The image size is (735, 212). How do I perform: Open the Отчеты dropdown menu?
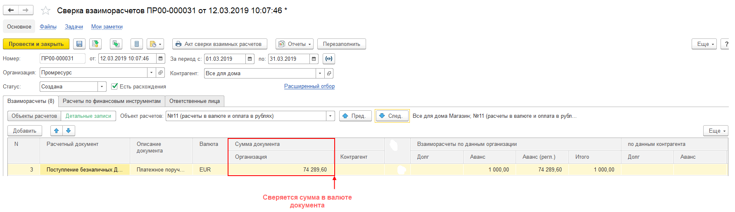coord(295,44)
